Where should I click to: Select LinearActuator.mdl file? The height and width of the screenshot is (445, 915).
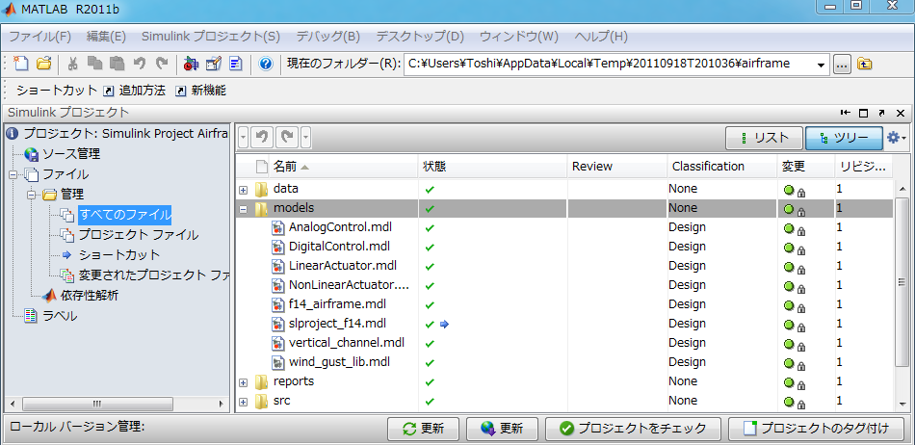coord(343,266)
